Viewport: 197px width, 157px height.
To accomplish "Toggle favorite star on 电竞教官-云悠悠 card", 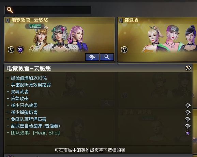I will coord(7,20).
